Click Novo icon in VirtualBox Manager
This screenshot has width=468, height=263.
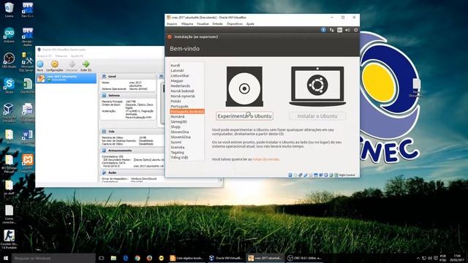40,66
